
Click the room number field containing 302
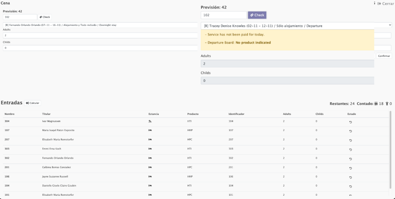point(20,17)
